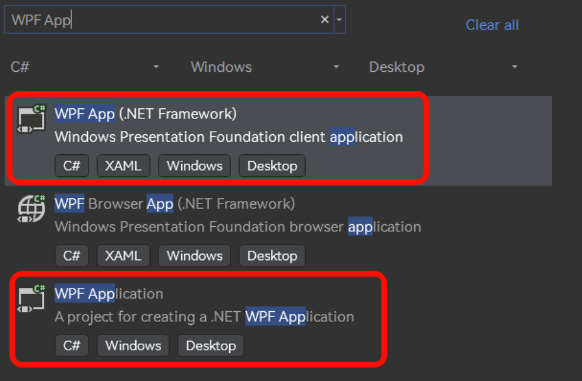The image size is (582, 381).
Task: Select WPF App (.NET Framework) template title
Action: point(145,114)
